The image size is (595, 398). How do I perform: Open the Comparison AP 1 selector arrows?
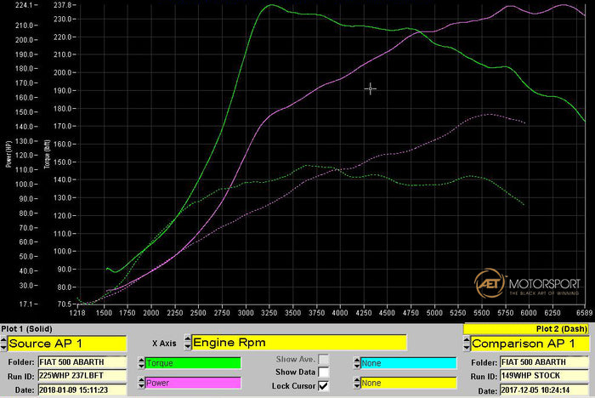coord(467,343)
